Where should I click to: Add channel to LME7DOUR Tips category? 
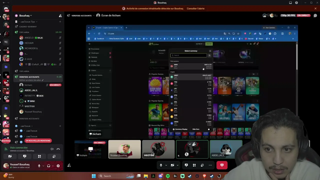[x=60, y=22]
